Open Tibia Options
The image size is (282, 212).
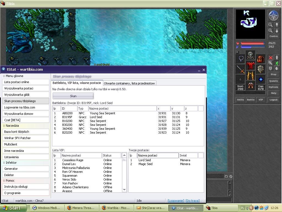pyautogui.click(x=273, y=87)
